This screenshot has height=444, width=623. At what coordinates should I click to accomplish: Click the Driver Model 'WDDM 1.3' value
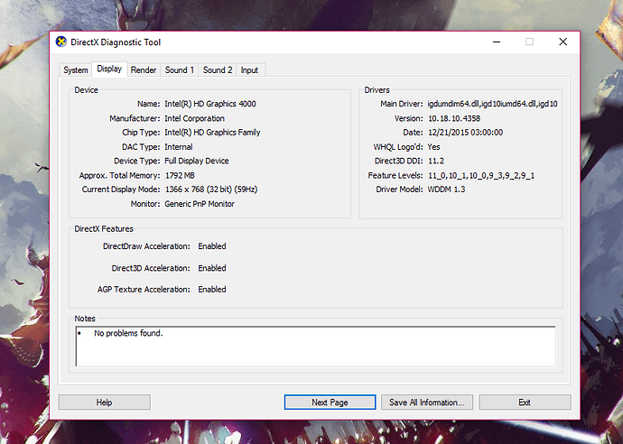click(446, 190)
